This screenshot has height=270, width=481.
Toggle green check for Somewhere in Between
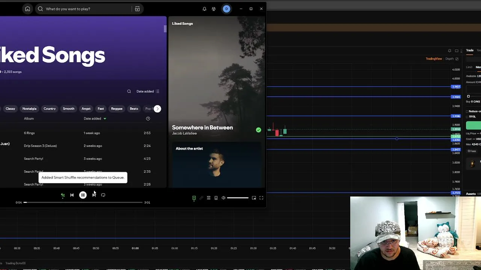pos(259,130)
